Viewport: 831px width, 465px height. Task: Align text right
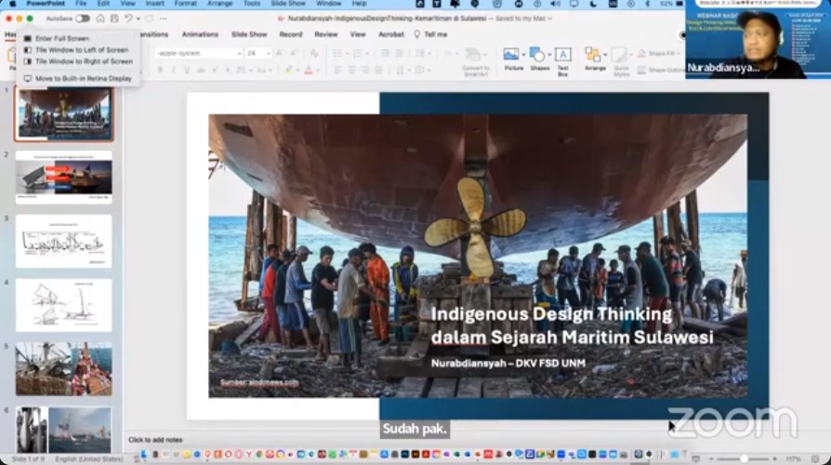[365, 70]
